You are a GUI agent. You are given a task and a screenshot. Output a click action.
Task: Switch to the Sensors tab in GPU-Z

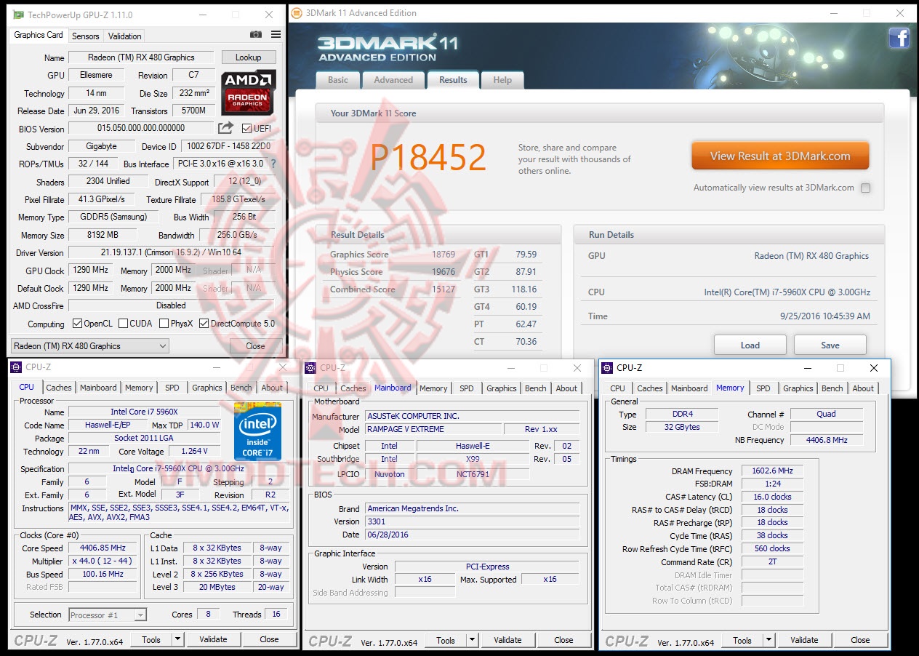pos(85,36)
